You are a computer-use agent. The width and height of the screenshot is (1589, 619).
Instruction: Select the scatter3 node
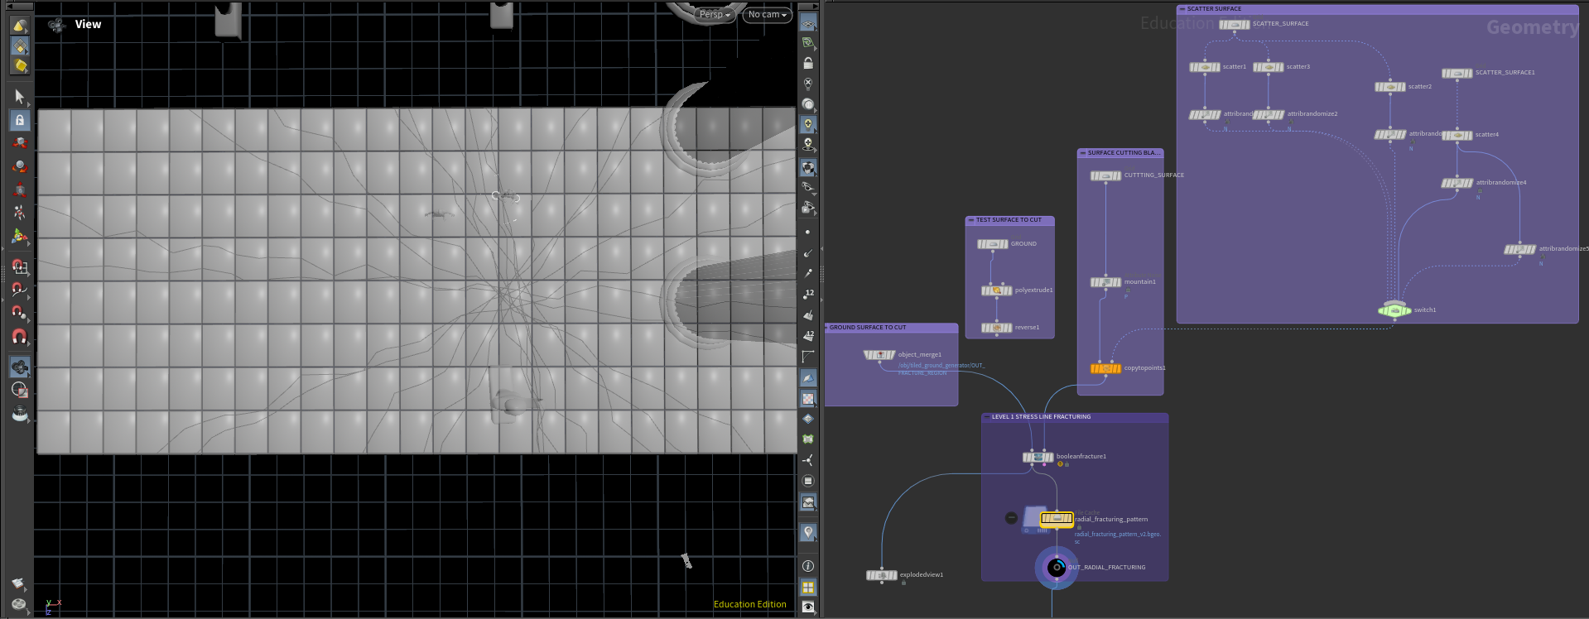[1268, 68]
